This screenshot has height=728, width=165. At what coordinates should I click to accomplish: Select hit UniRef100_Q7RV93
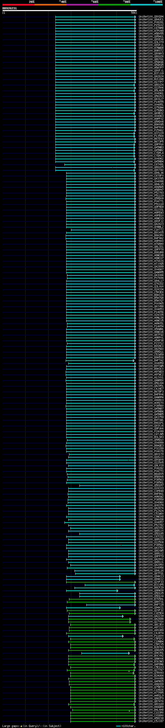tap(151, 673)
